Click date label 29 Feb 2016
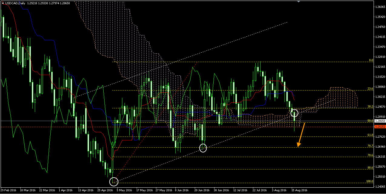Screen dimensions: 386x194 [8, 190]
